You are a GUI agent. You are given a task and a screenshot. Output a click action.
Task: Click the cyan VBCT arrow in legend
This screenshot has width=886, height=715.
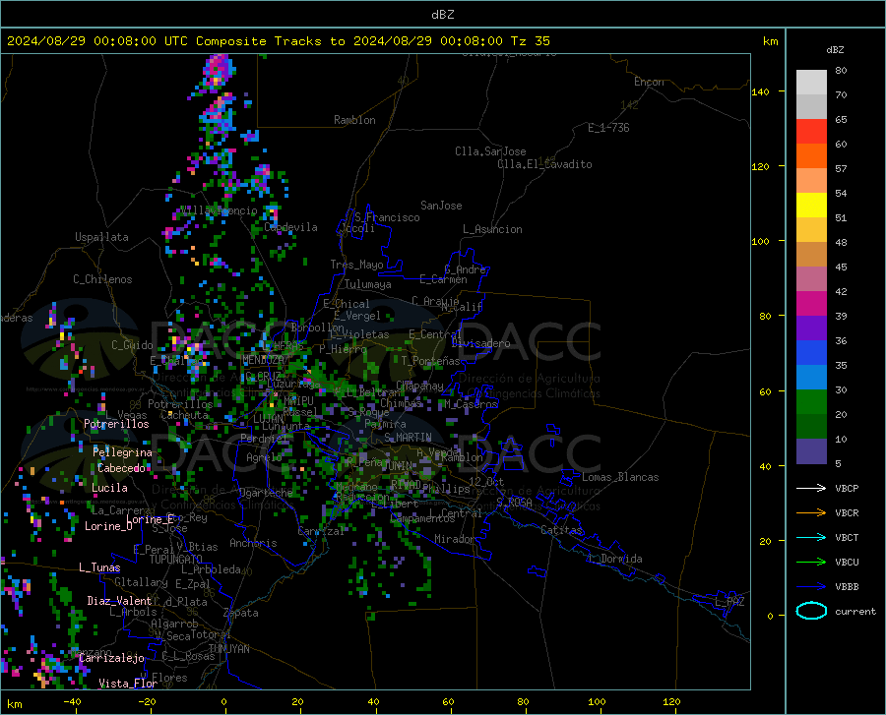pos(811,537)
